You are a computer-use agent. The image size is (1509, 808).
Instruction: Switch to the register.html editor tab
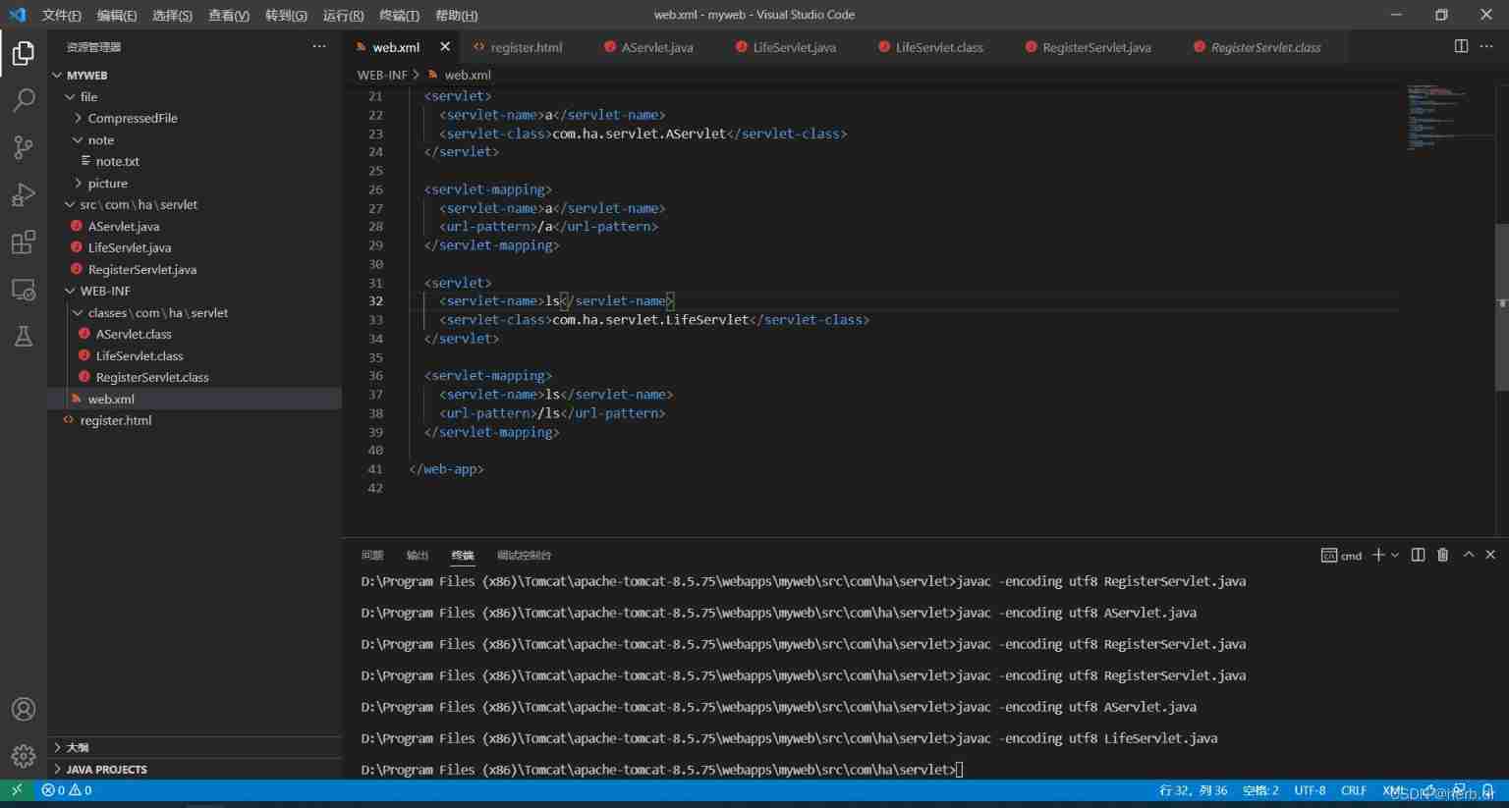point(527,47)
